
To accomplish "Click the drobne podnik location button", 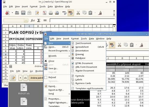I will 36,78.
